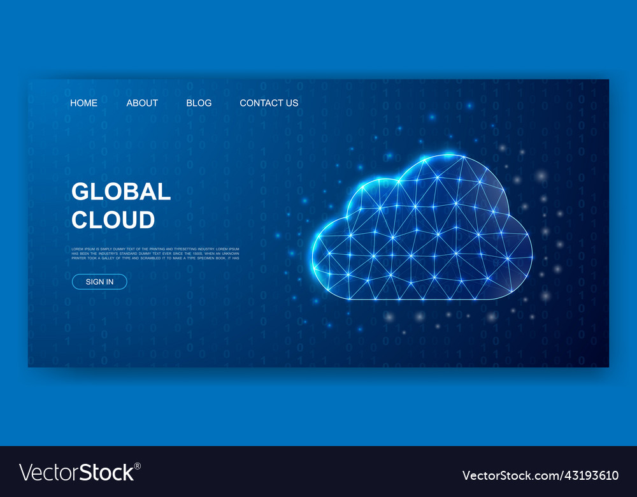Click the SIGN IN button
This screenshot has width=637, height=497.
99,282
